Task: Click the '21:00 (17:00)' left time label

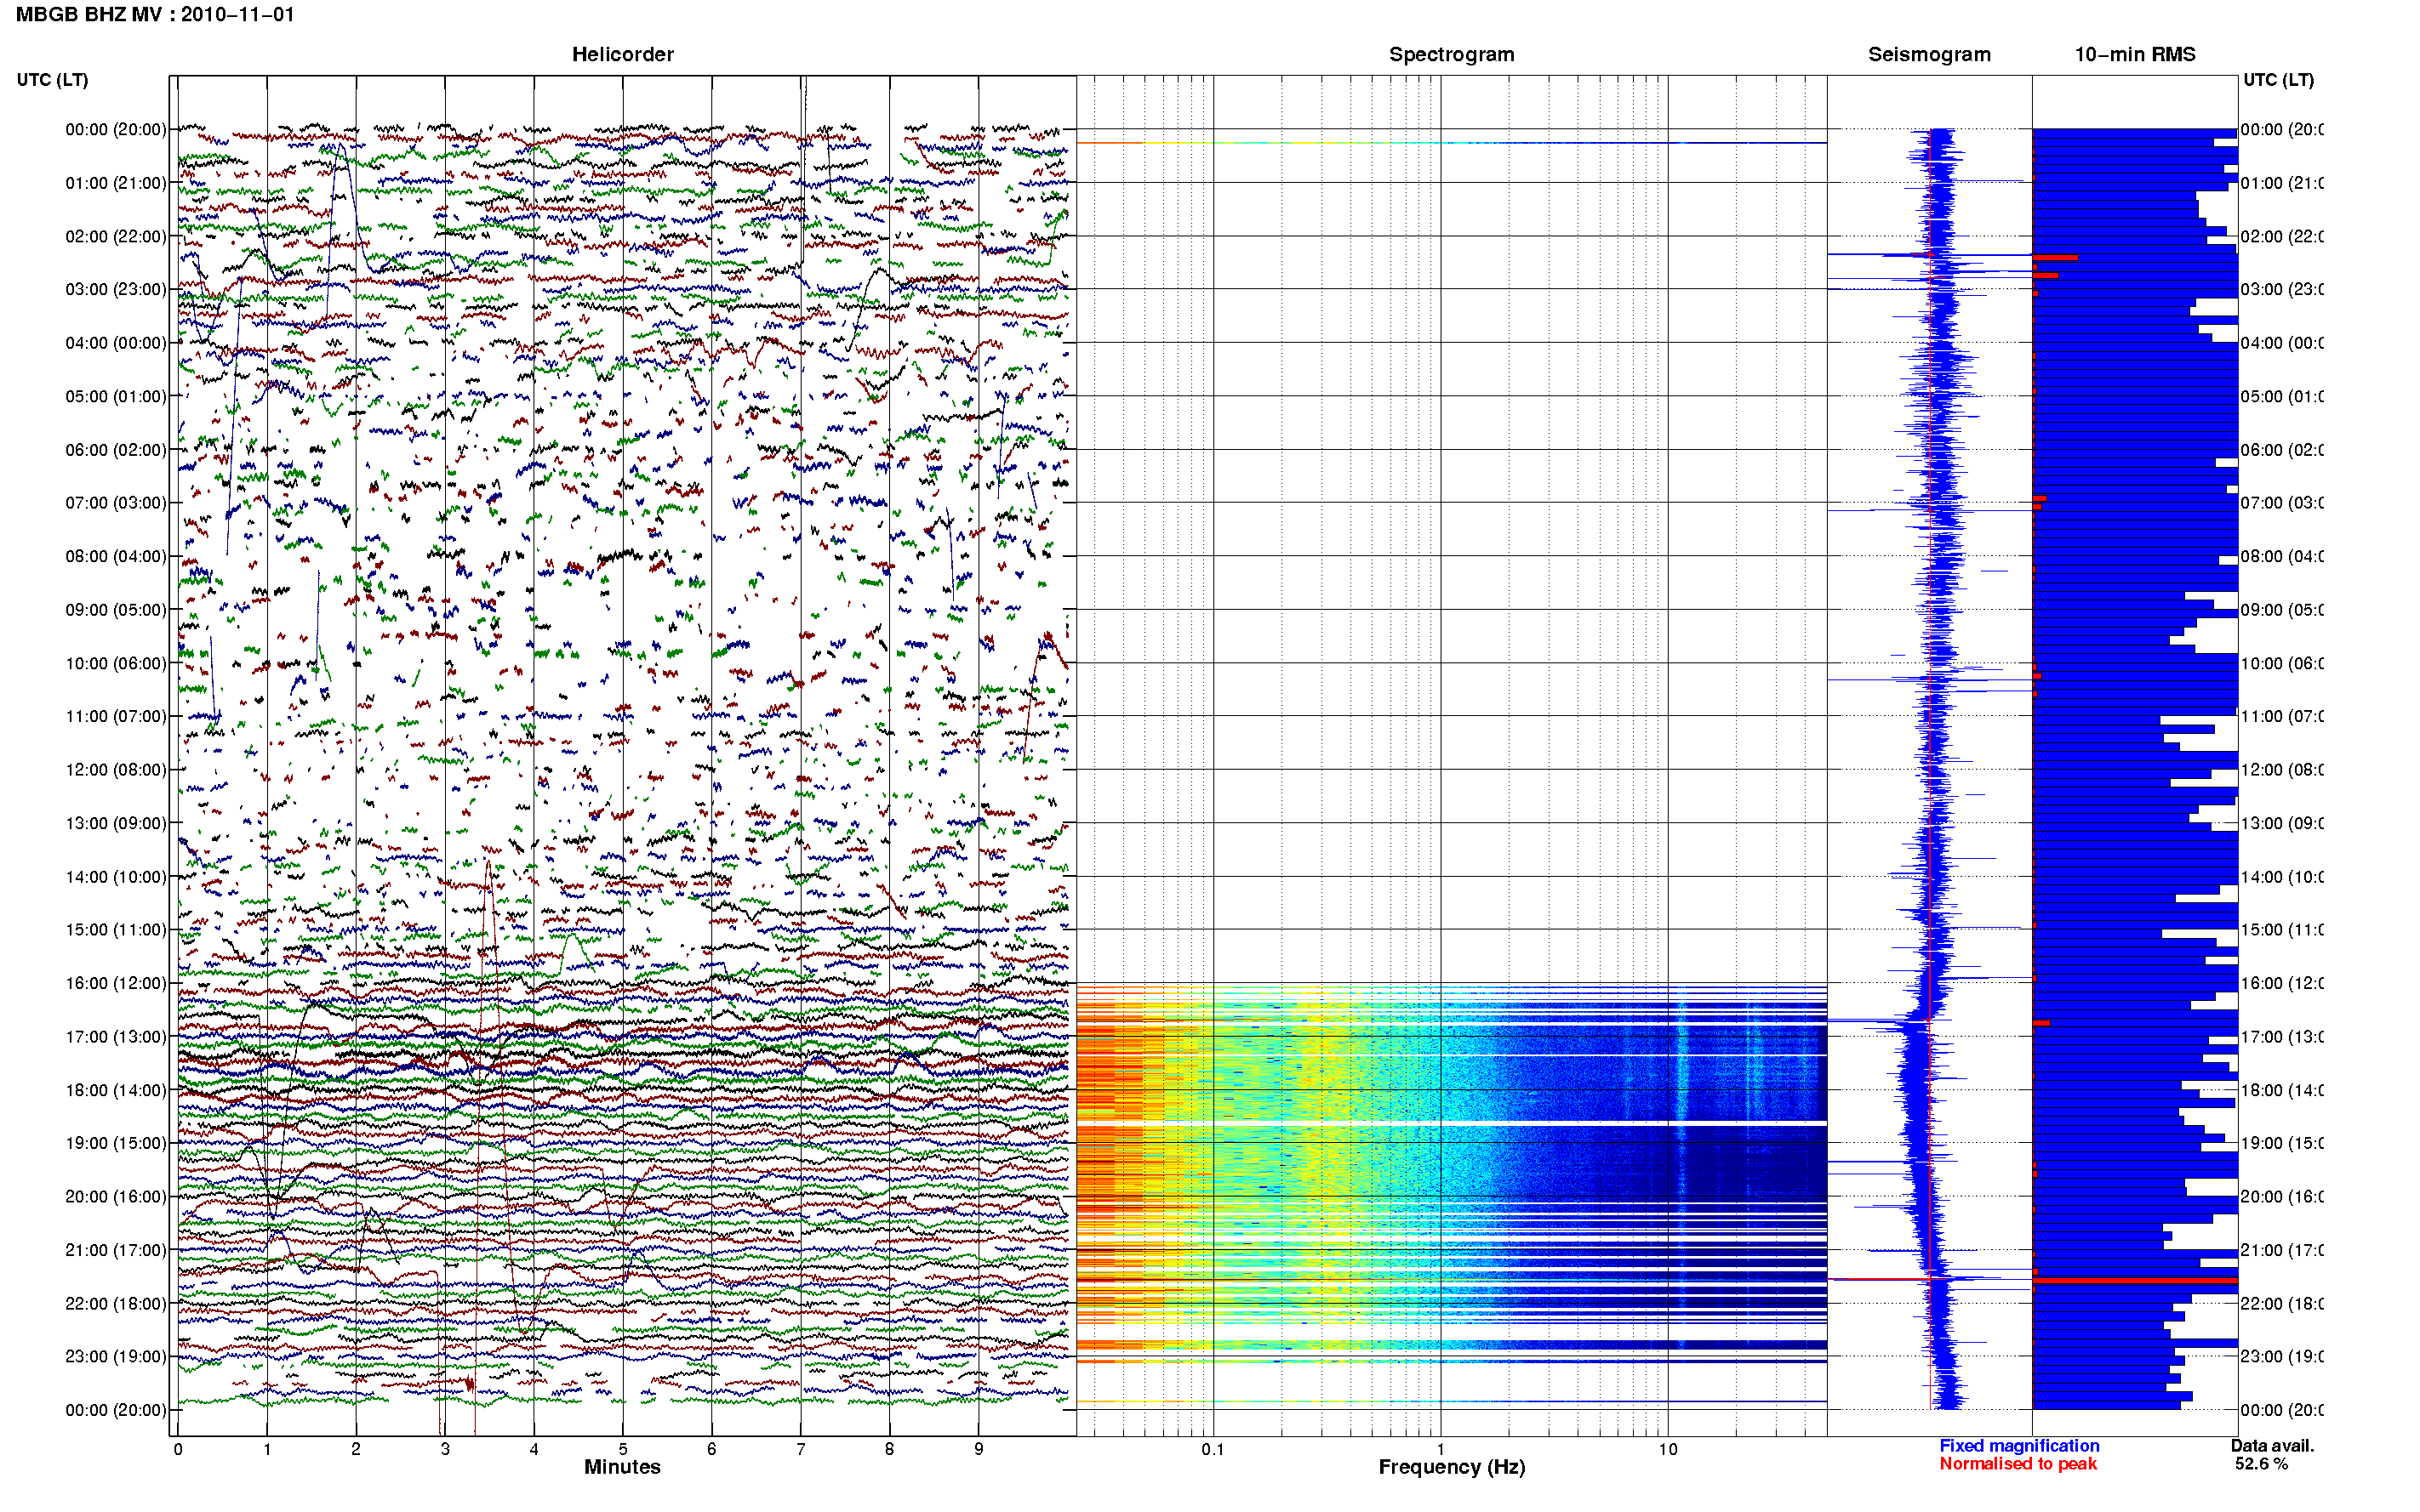Action: tap(116, 1250)
